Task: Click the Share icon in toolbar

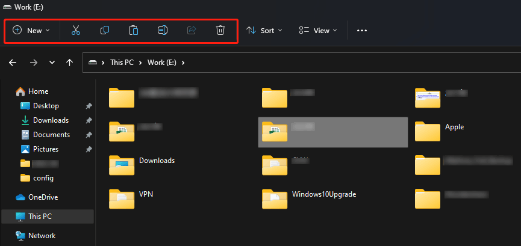Action: (192, 31)
